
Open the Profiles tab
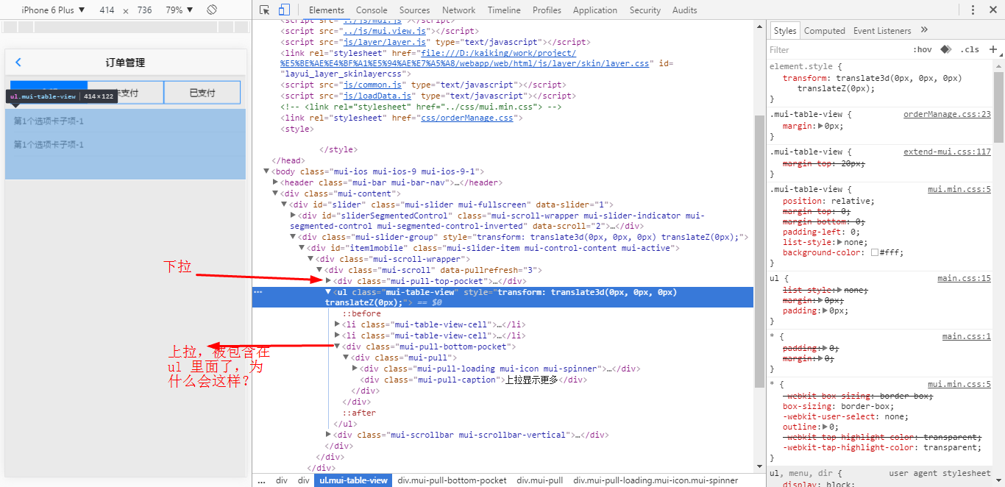[x=547, y=10]
